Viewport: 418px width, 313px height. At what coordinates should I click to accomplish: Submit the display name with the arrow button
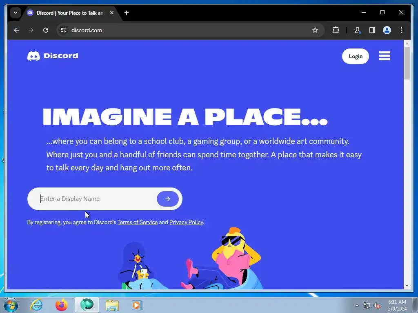pyautogui.click(x=168, y=199)
